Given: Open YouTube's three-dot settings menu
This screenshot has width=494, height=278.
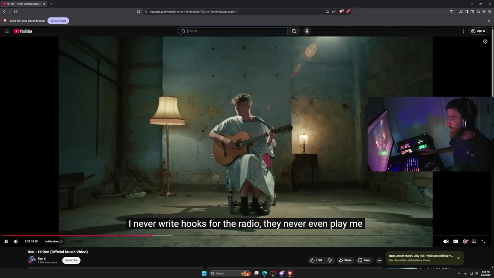Looking at the screenshot, I should click(464, 31).
